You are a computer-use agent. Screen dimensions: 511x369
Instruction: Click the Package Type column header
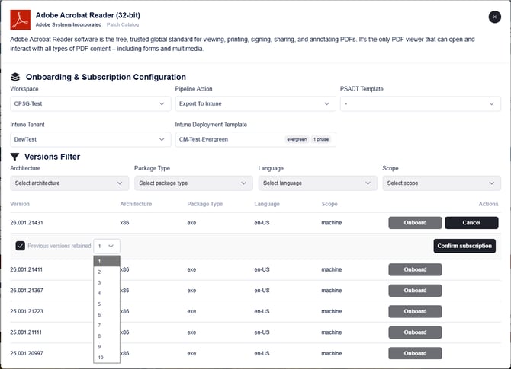(x=204, y=204)
